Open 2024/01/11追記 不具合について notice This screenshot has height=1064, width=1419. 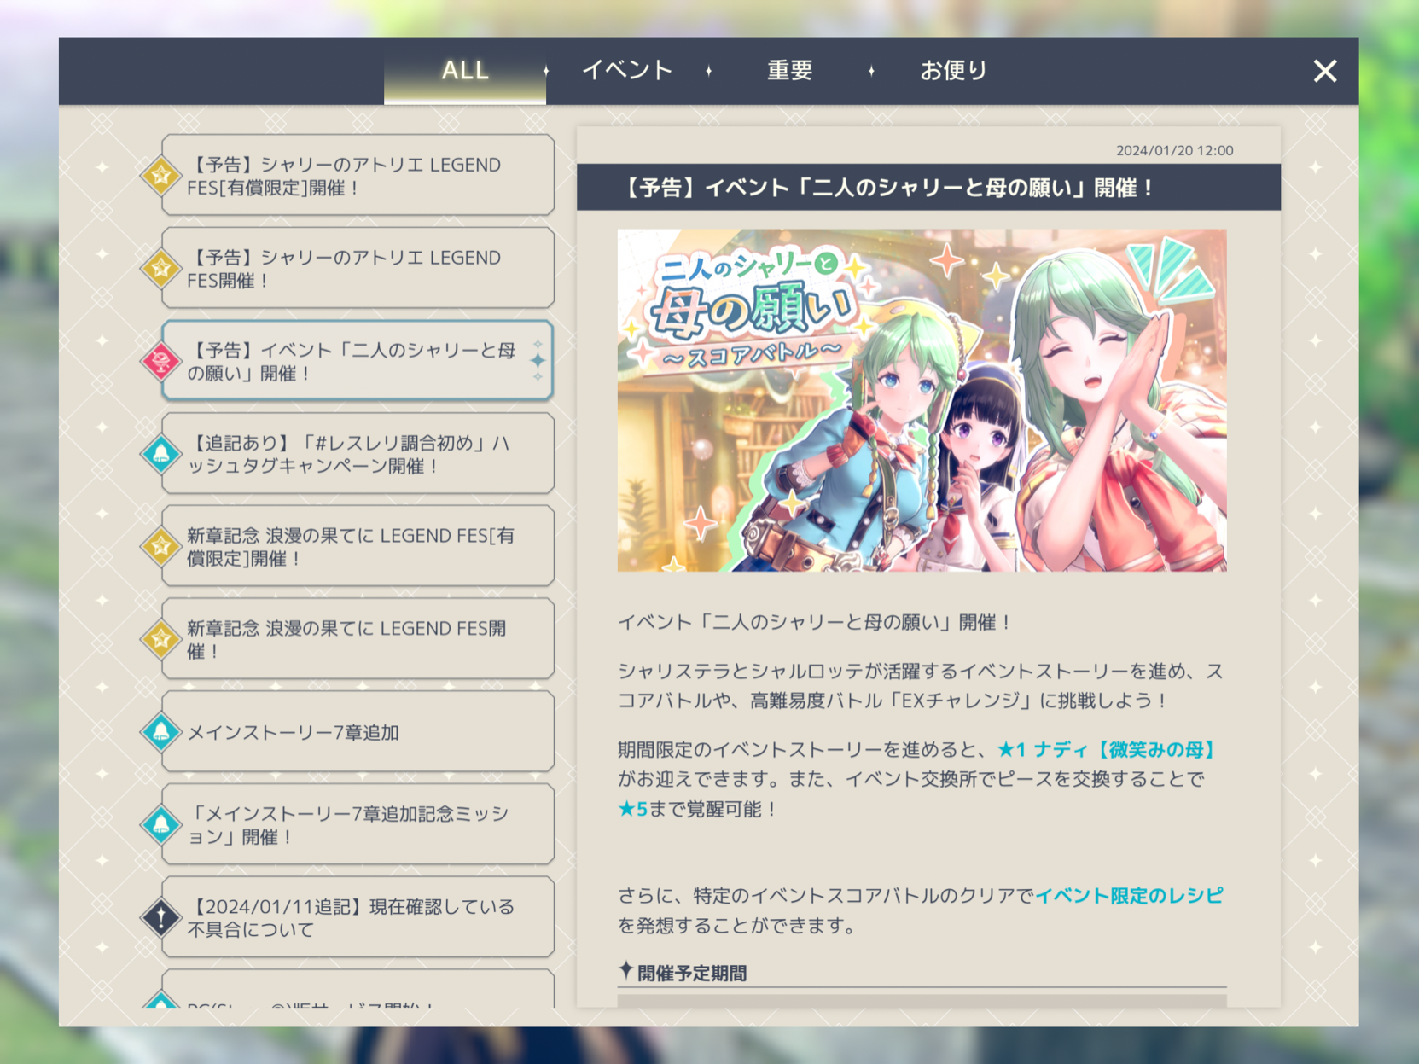358,917
